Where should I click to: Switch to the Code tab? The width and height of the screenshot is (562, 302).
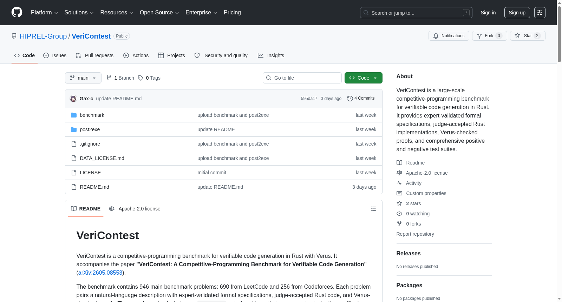coord(25,55)
